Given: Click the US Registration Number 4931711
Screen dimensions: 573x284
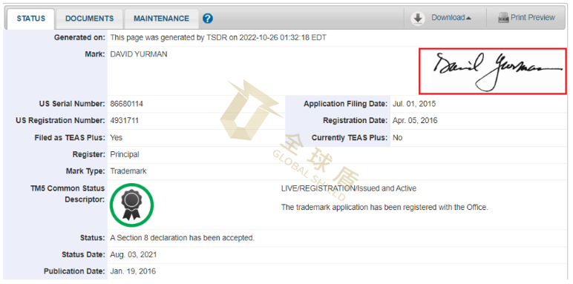Looking at the screenshot, I should 124,121.
